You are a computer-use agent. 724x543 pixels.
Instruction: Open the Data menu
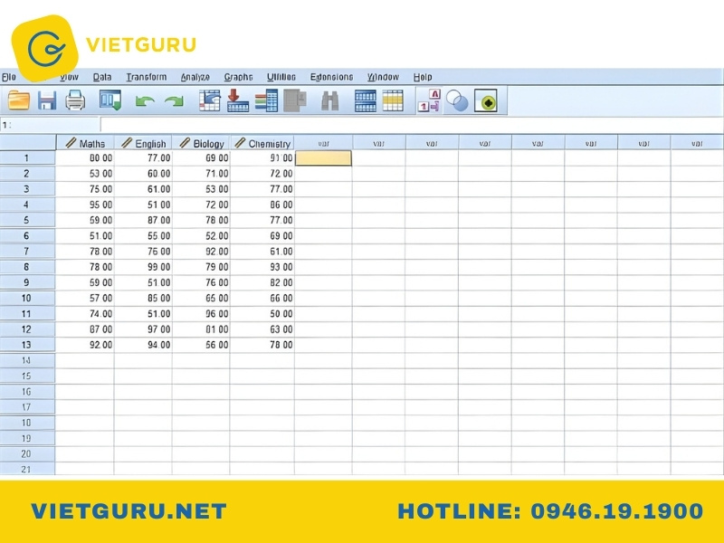point(102,77)
